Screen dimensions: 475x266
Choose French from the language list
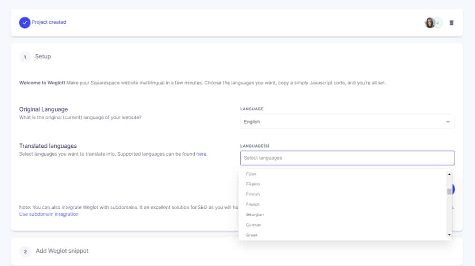[x=253, y=204]
